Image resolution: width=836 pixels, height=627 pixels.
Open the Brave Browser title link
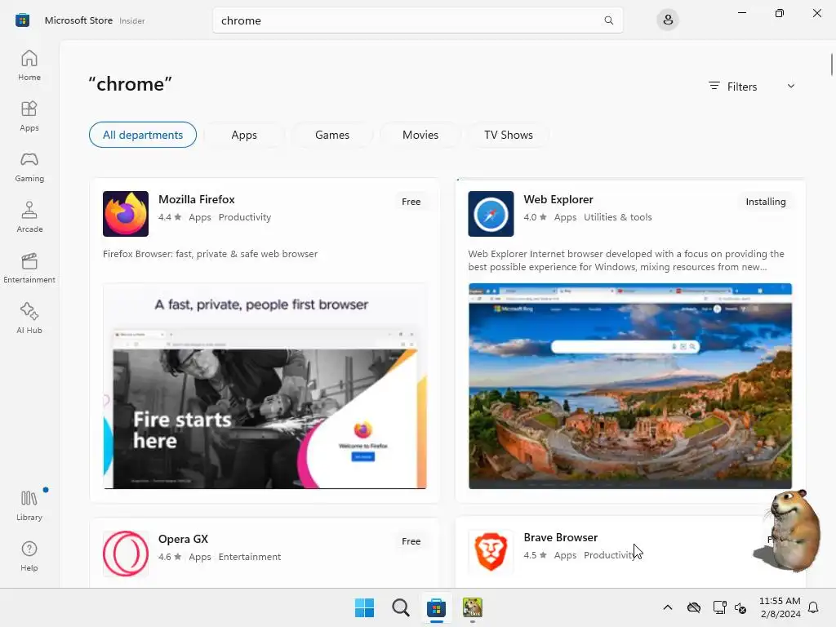point(560,537)
